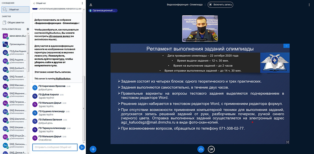This screenshot has width=314, height=154.
Task: Toggle the user list panel icon
Action: point(91,5)
